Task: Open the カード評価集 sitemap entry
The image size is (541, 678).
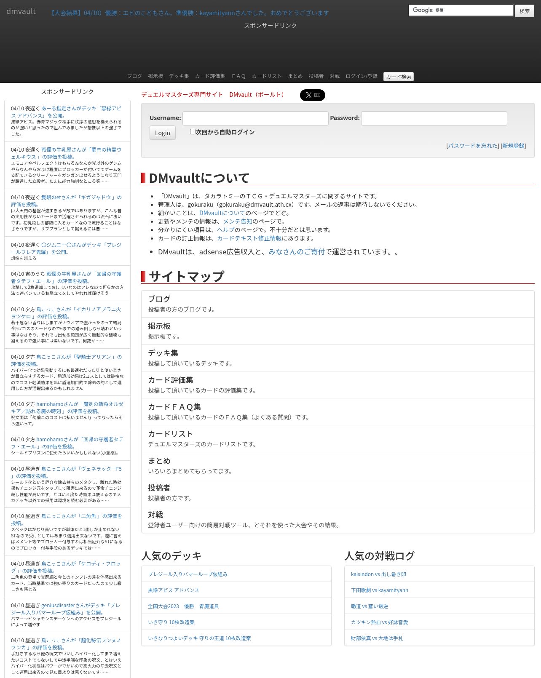Action: [x=338, y=384]
